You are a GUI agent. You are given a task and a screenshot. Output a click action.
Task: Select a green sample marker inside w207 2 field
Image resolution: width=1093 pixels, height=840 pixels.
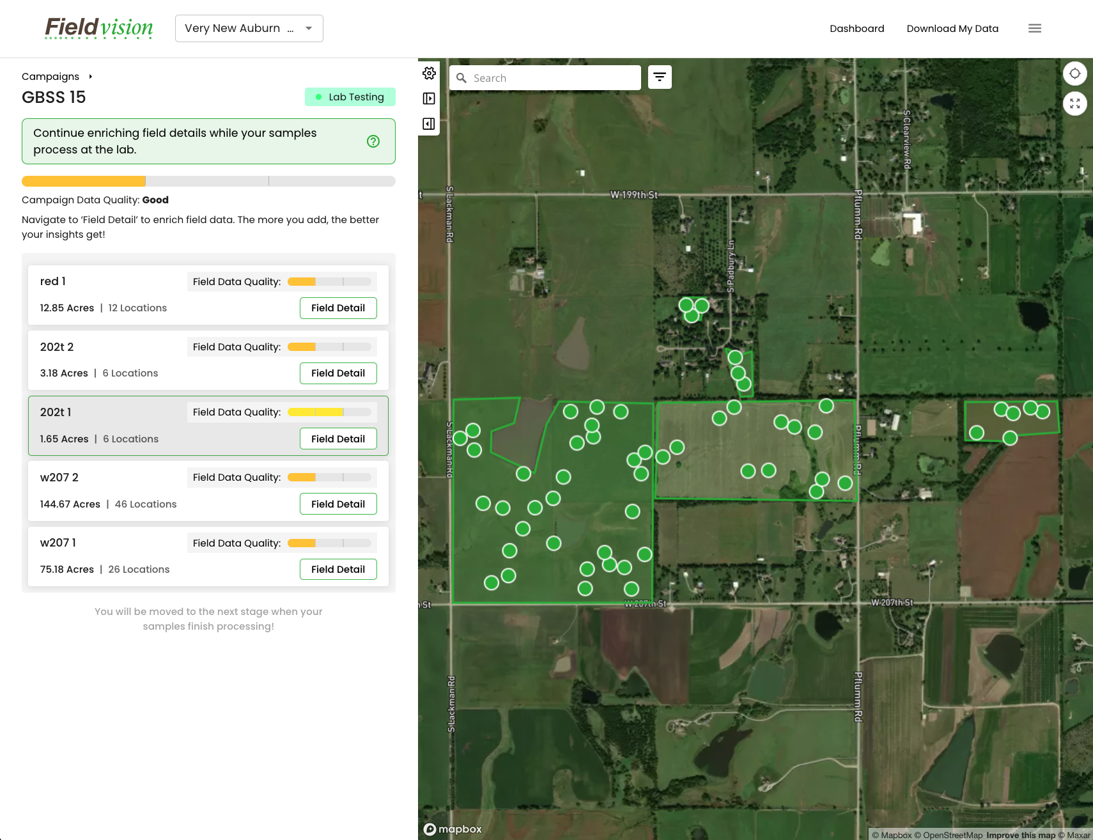562,476
